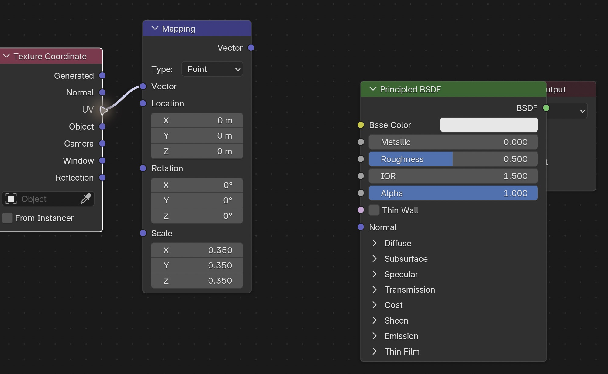Click the yellow Base Color input socket
This screenshot has width=608, height=374.
[361, 125]
